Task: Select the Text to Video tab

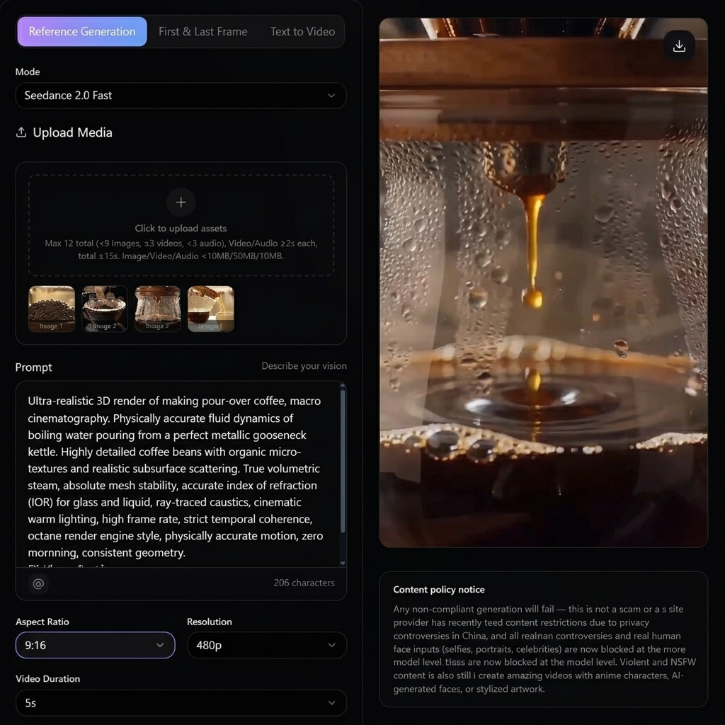Action: point(302,32)
